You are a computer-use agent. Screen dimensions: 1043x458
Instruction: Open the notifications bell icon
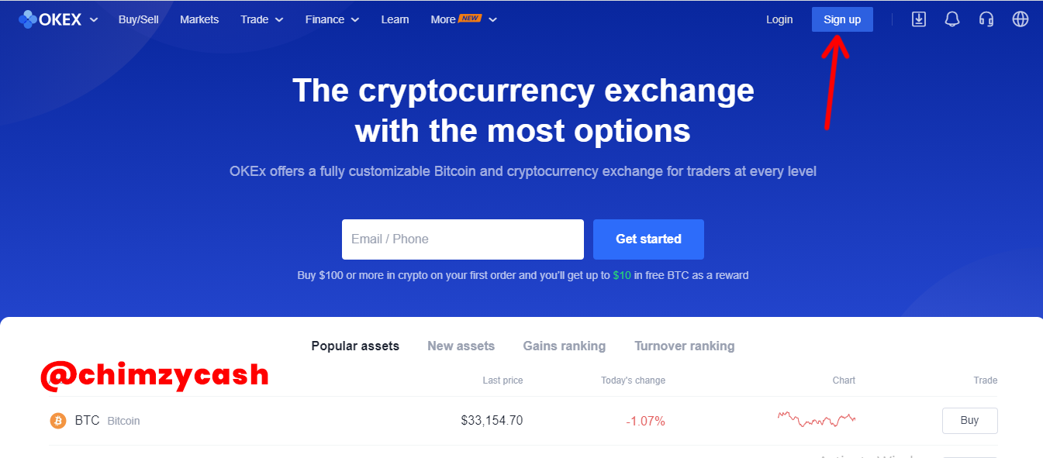[952, 19]
